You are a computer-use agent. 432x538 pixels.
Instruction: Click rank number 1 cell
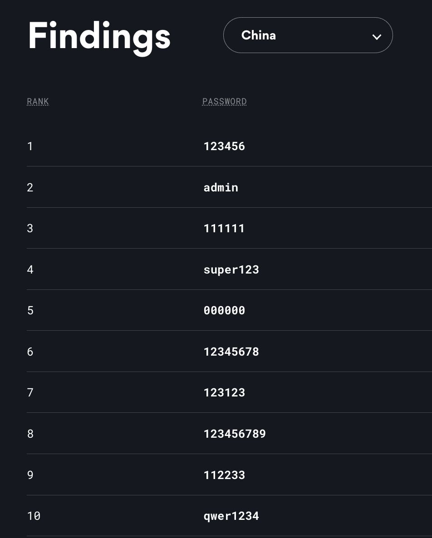pyautogui.click(x=30, y=146)
